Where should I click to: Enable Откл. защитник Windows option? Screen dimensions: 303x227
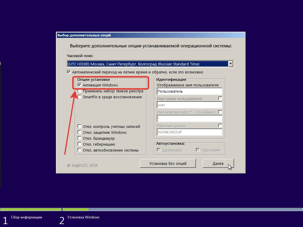point(79,132)
